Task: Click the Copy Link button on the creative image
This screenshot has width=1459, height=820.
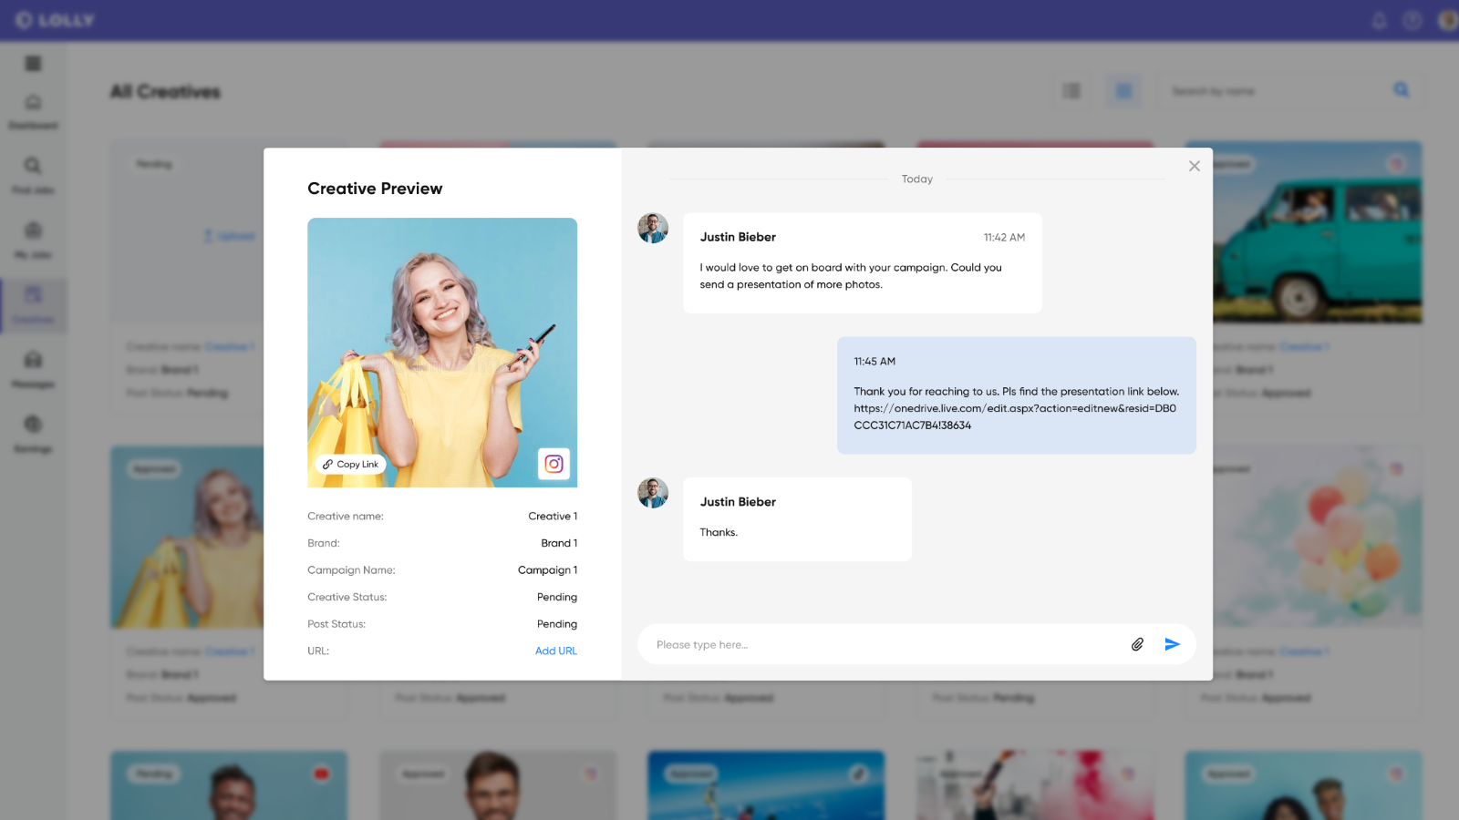Action: tap(351, 464)
